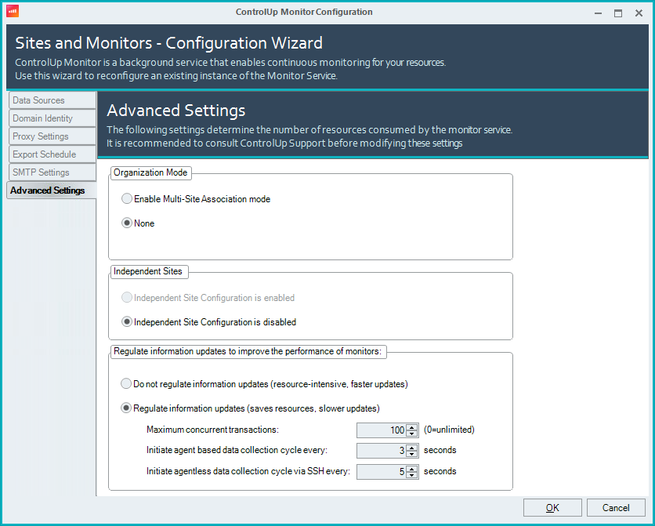Viewport: 655px width, 526px height.
Task: Maximize the Monitor Configuration window
Action: 618,13
